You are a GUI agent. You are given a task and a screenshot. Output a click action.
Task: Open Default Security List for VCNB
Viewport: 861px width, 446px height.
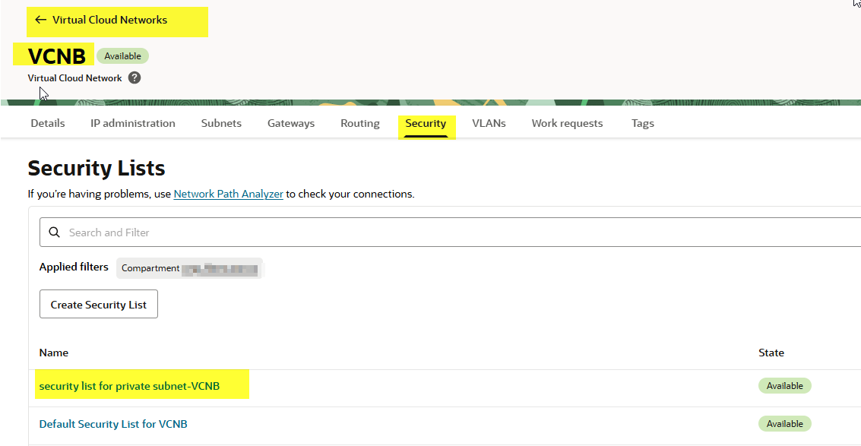coord(113,424)
